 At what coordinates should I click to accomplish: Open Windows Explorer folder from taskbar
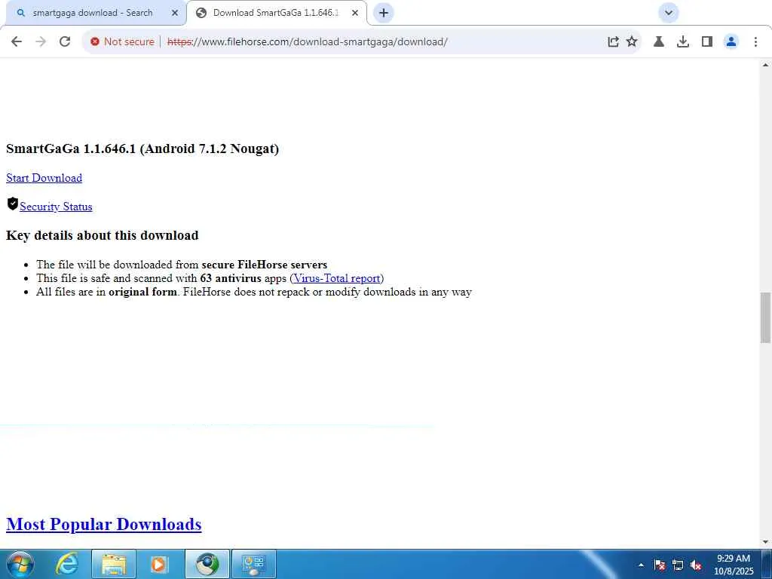(x=114, y=564)
